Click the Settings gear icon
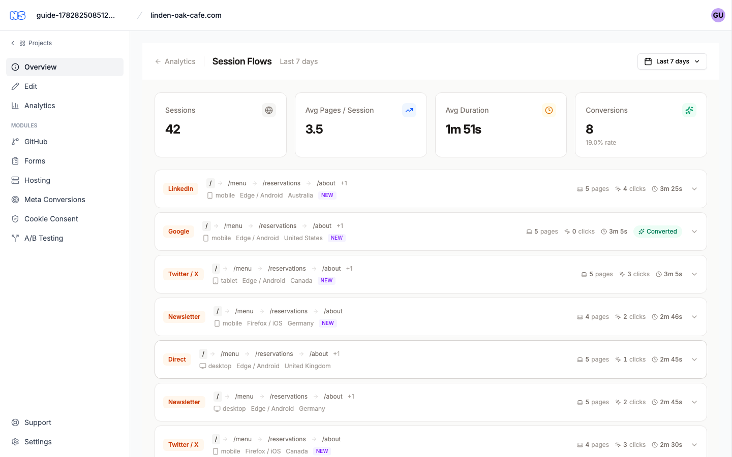The height and width of the screenshot is (457, 732). (15, 442)
